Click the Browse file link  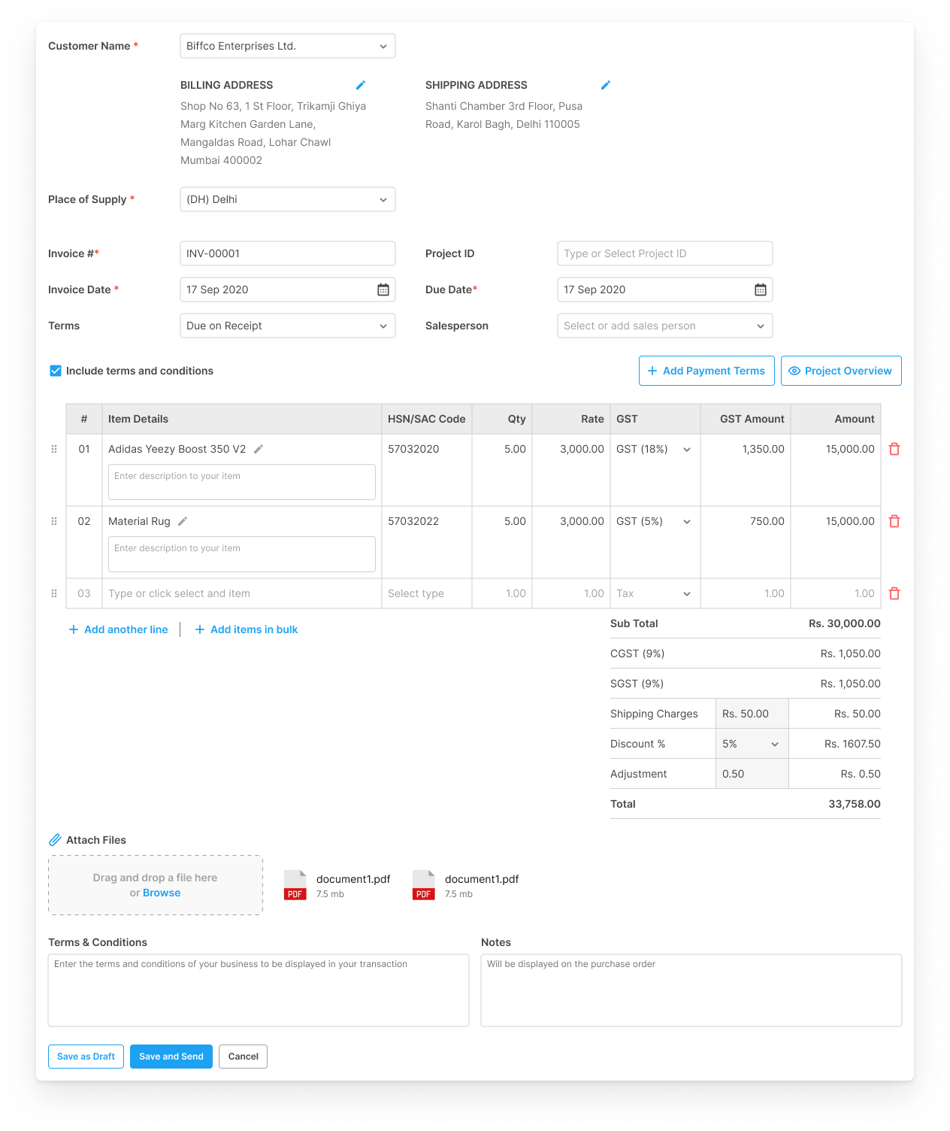point(162,893)
